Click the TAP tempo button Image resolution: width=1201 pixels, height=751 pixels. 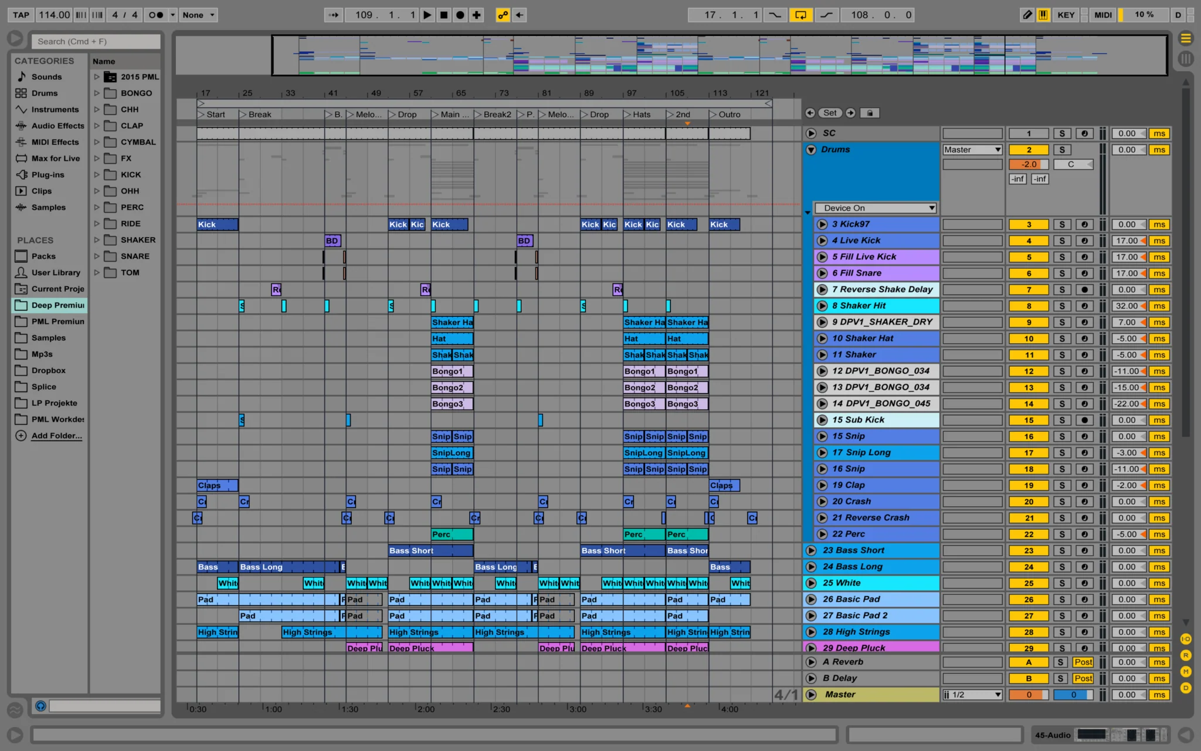click(21, 15)
